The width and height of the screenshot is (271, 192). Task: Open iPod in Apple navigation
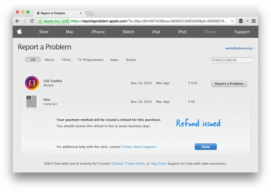click(182, 32)
